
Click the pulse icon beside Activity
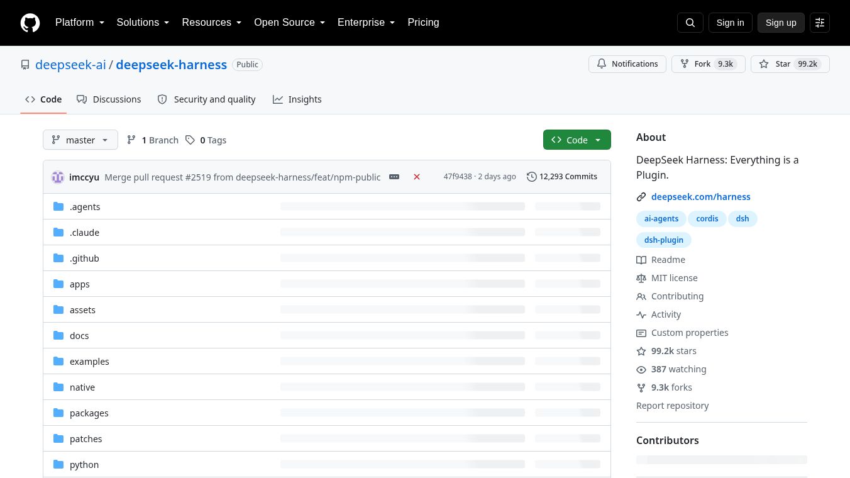pyautogui.click(x=641, y=314)
